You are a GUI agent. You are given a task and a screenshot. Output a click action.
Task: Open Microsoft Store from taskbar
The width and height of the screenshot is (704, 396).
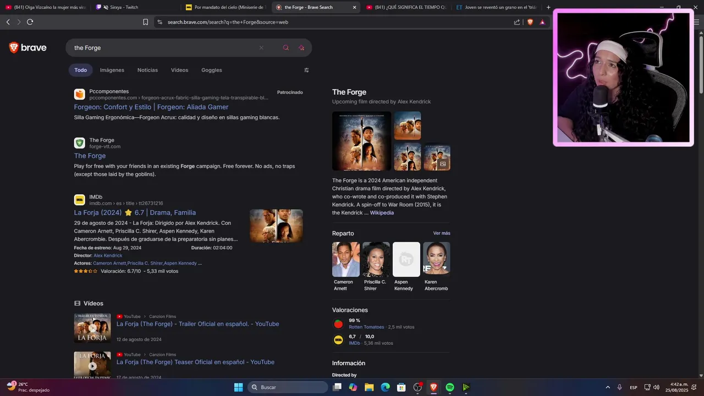[x=402, y=387]
